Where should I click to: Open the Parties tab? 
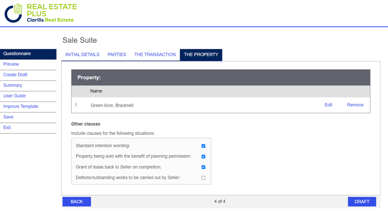point(117,55)
